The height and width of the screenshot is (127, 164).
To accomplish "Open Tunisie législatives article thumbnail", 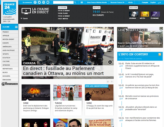I will 67,92.
